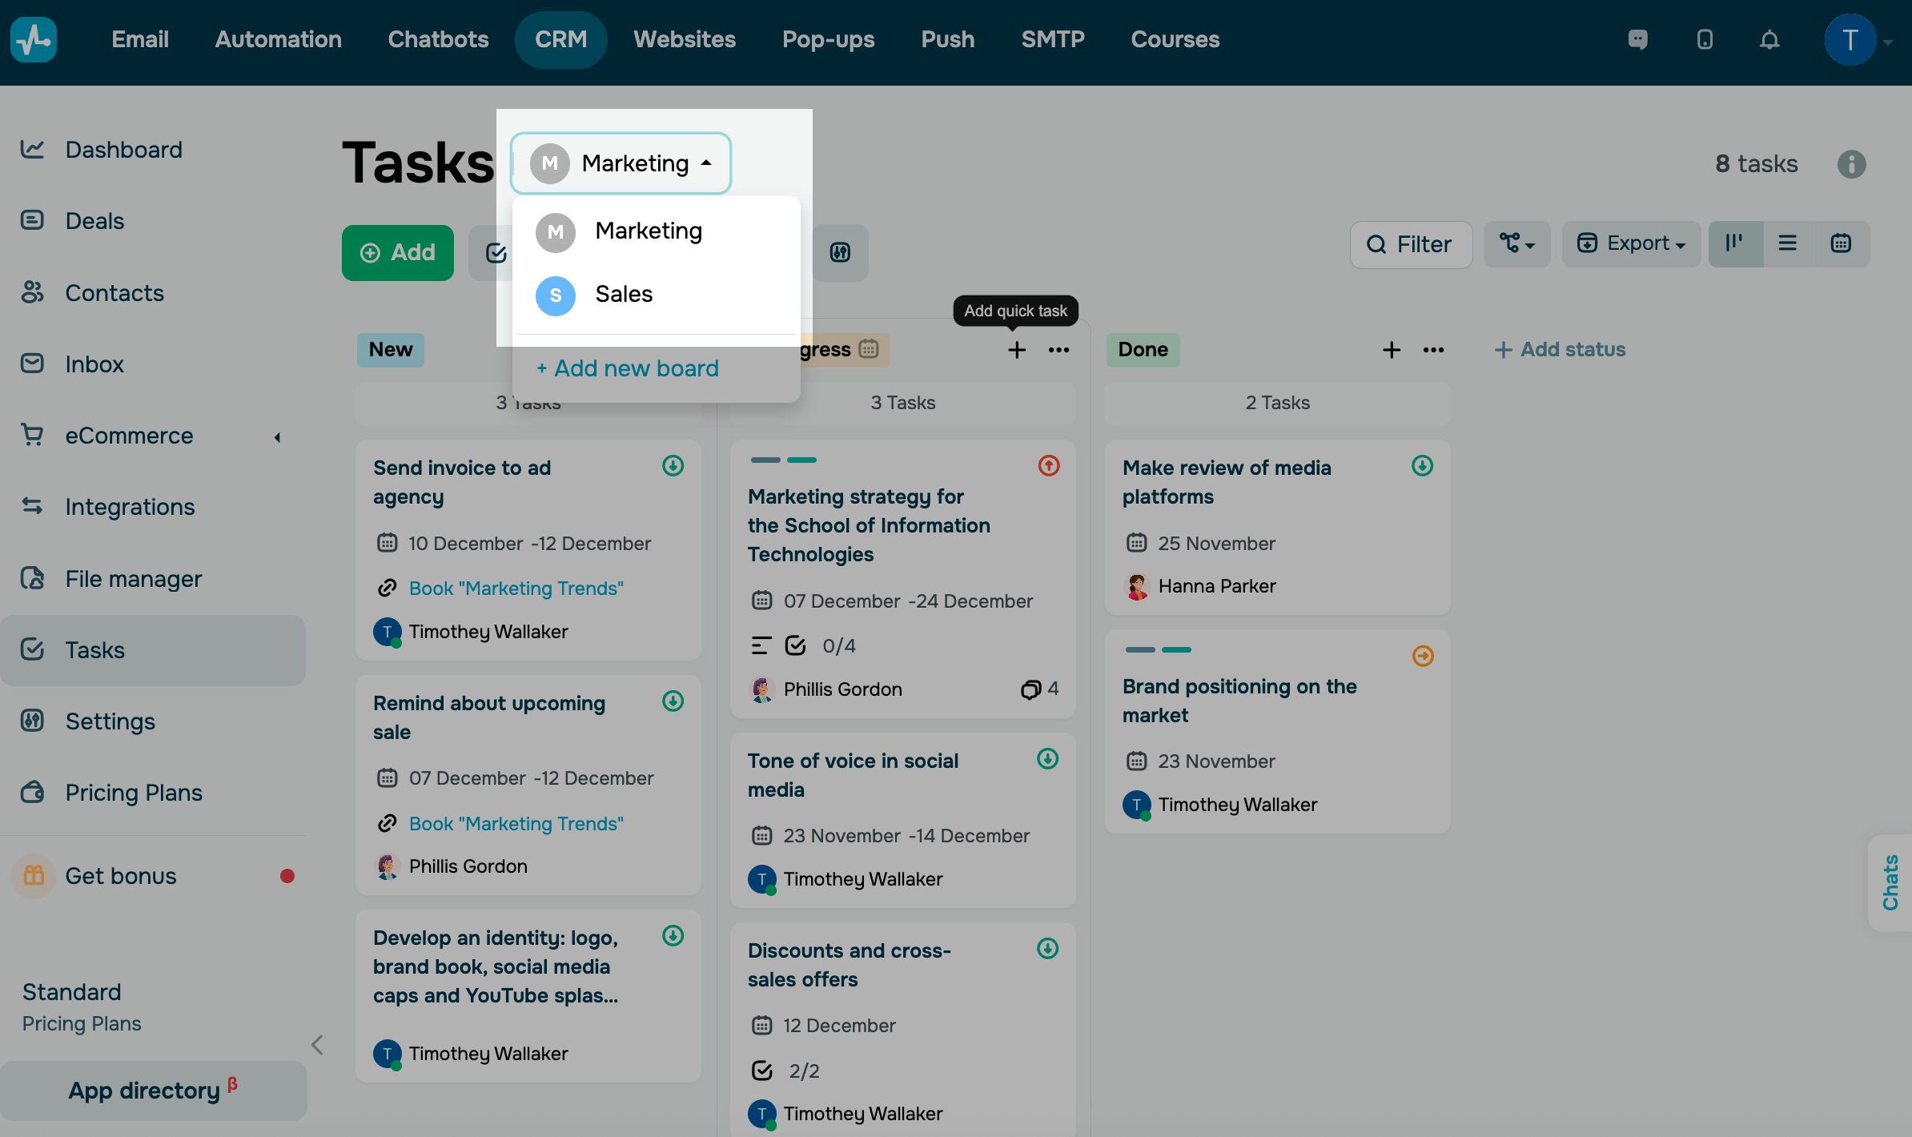The height and width of the screenshot is (1137, 1912).
Task: Add quick task in Done column
Action: pos(1392,350)
